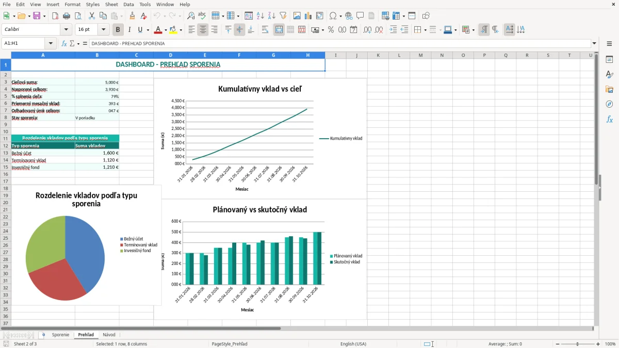This screenshot has height=348, width=619.
Task: Insert Hyperlink icon
Action: point(349,16)
